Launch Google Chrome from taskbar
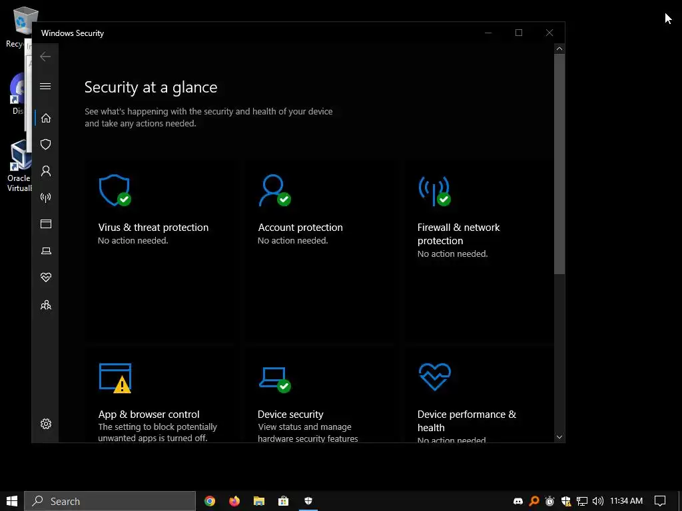682x511 pixels. (x=210, y=501)
